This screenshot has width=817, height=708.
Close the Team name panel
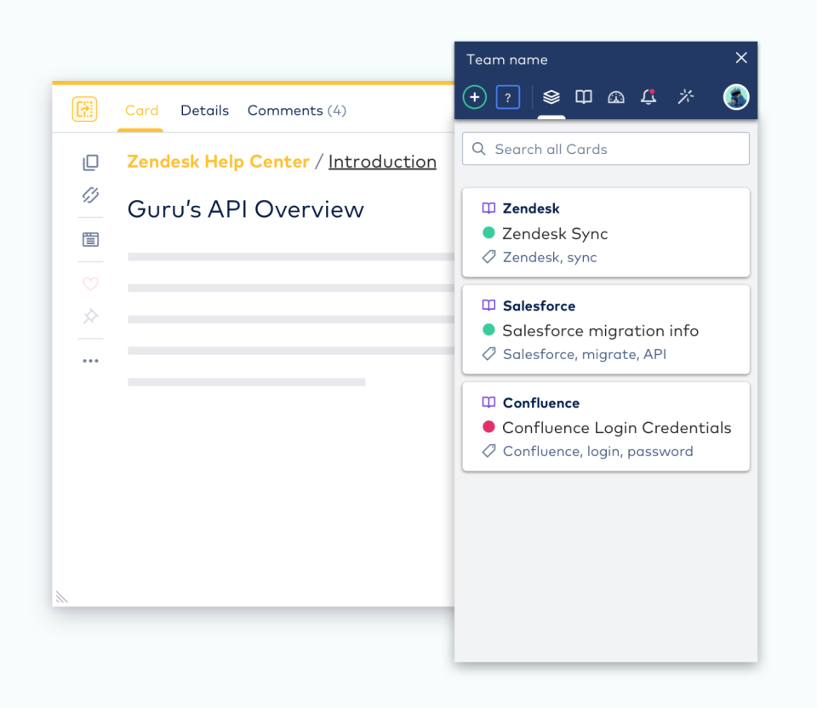pyautogui.click(x=741, y=58)
